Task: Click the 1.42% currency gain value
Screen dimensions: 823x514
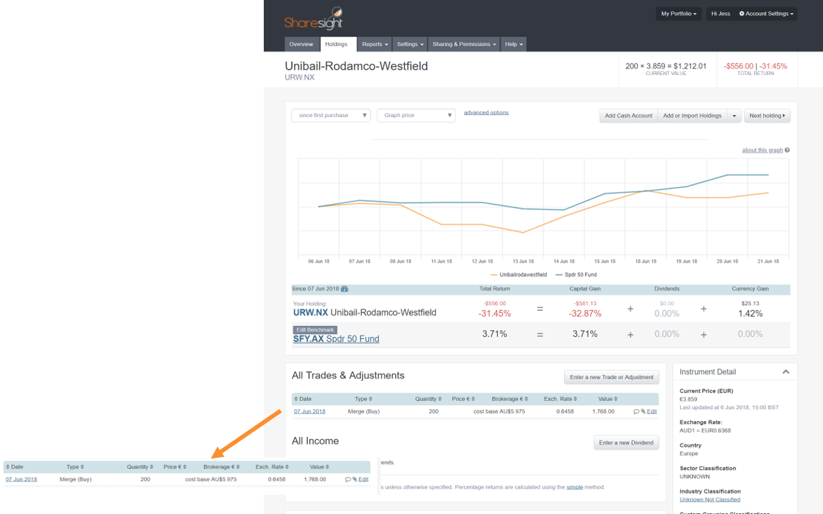Action: pos(750,313)
